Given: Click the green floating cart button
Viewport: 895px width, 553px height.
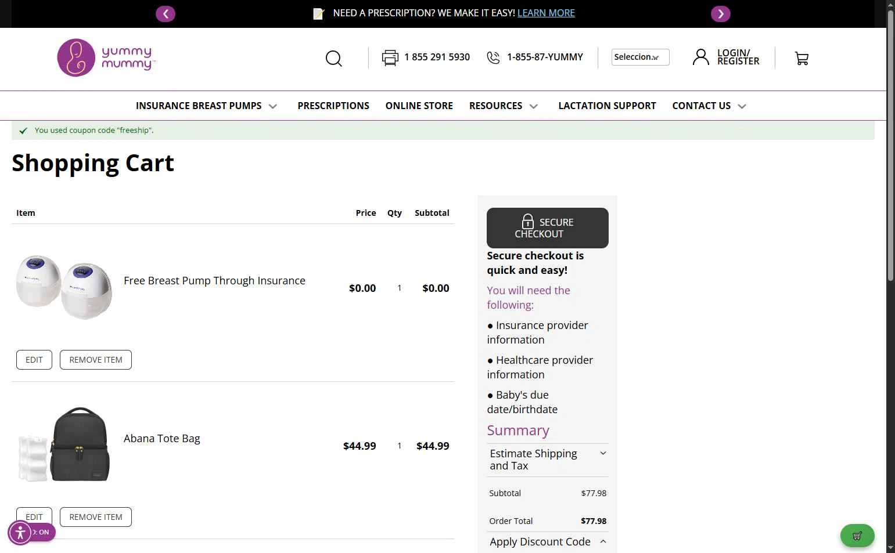Looking at the screenshot, I should [857, 536].
